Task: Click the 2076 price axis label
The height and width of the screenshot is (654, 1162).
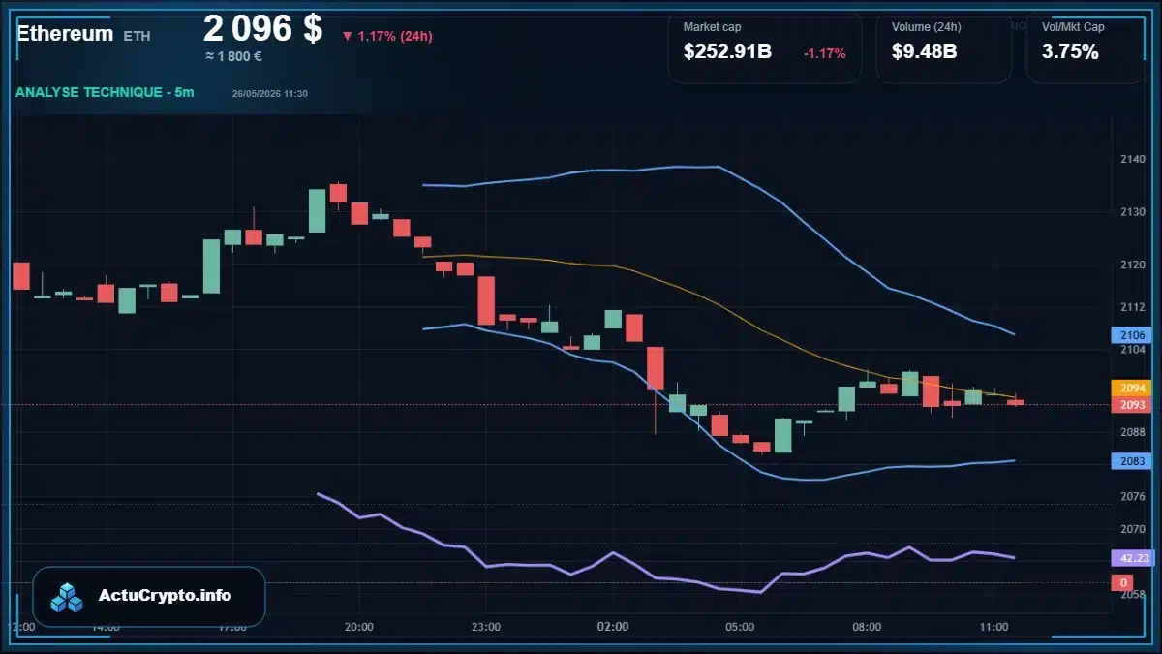Action: (x=1132, y=497)
